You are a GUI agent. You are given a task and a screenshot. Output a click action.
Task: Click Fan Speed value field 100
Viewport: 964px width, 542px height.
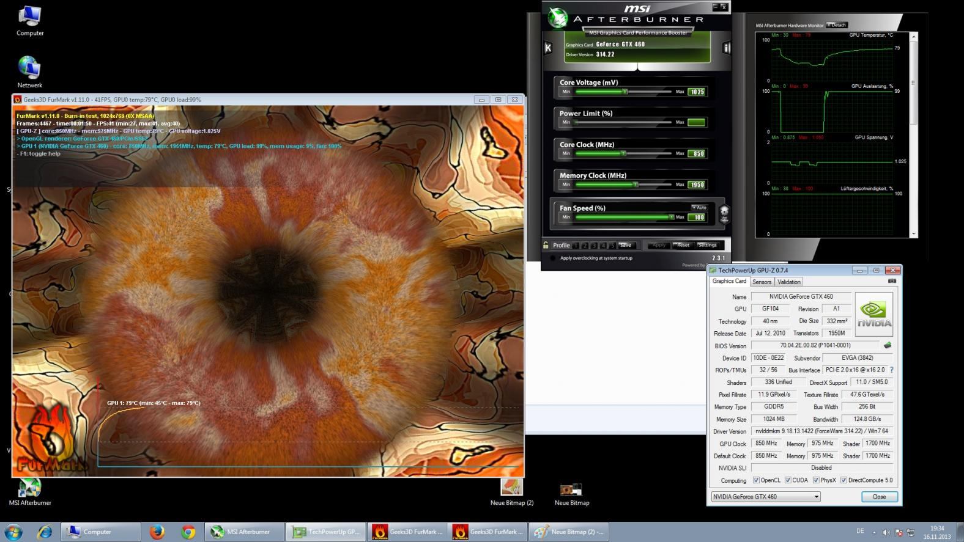pyautogui.click(x=697, y=217)
